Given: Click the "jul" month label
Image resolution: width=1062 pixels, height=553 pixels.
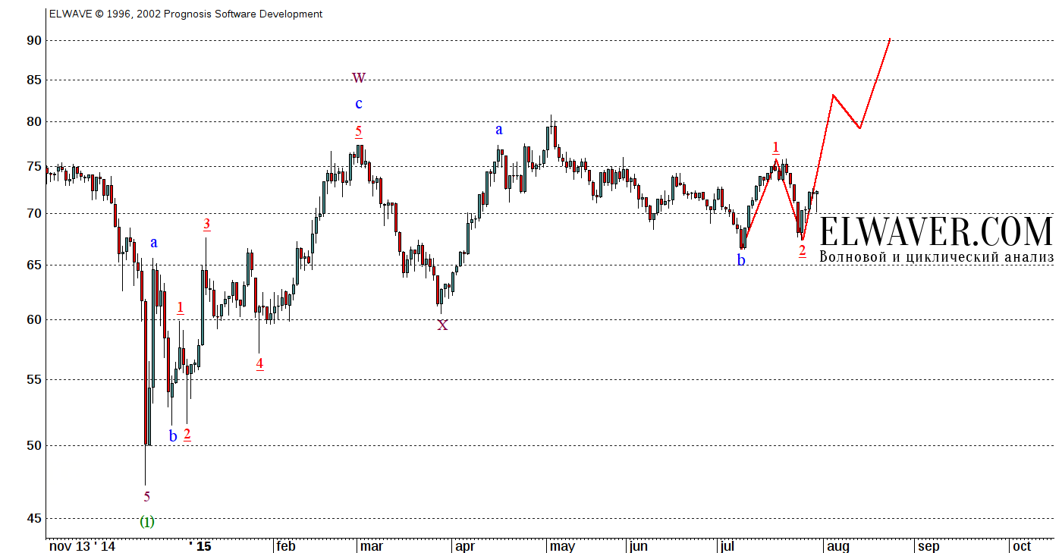Looking at the screenshot, I should [727, 546].
